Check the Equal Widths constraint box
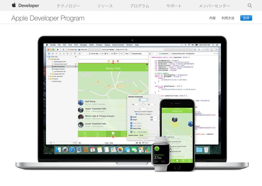This screenshot has height=186, width=262. click(x=129, y=123)
